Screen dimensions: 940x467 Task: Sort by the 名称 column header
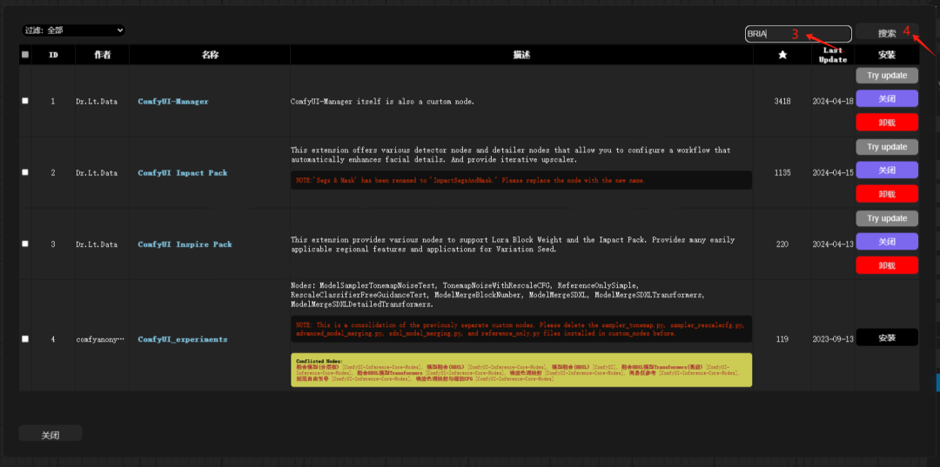pos(210,55)
